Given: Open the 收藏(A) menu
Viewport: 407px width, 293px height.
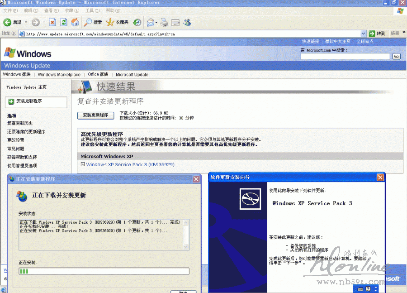Looking at the screenshot, I should pyautogui.click(x=72, y=11).
